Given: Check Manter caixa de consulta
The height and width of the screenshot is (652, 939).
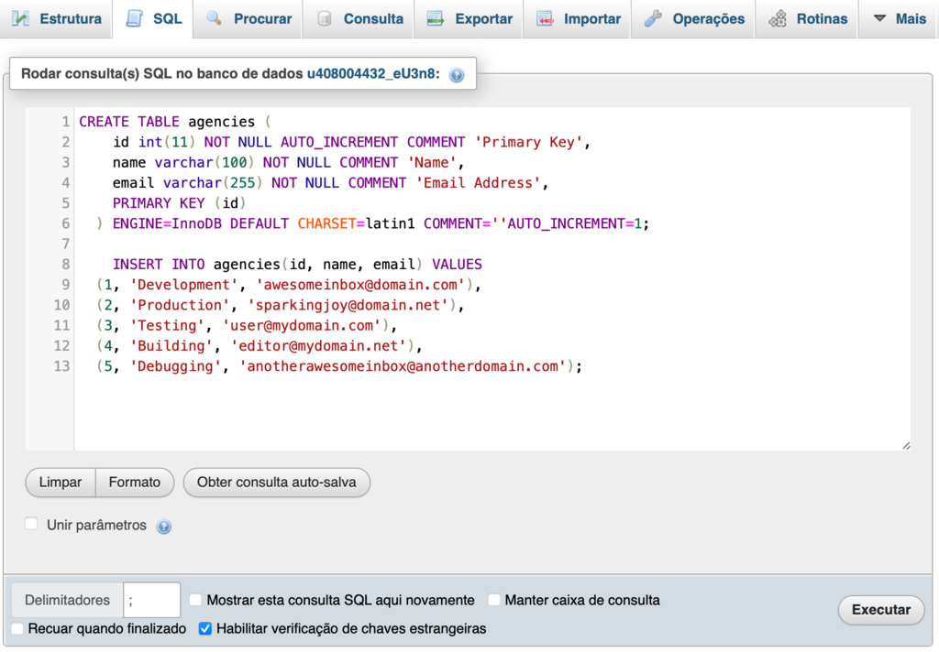Looking at the screenshot, I should [x=494, y=600].
